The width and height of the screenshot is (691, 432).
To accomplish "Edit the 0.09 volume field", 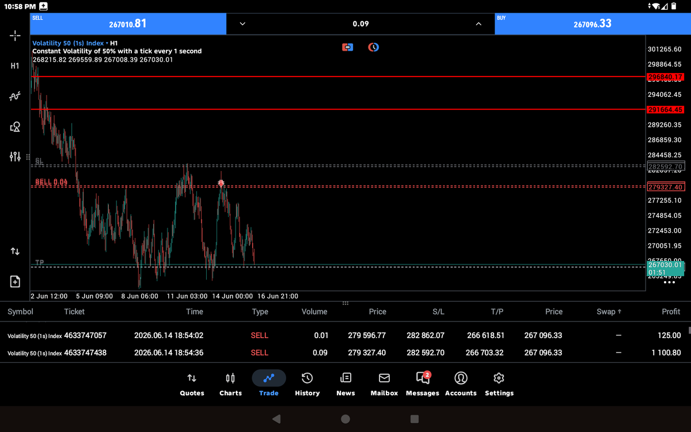I will tap(360, 24).
